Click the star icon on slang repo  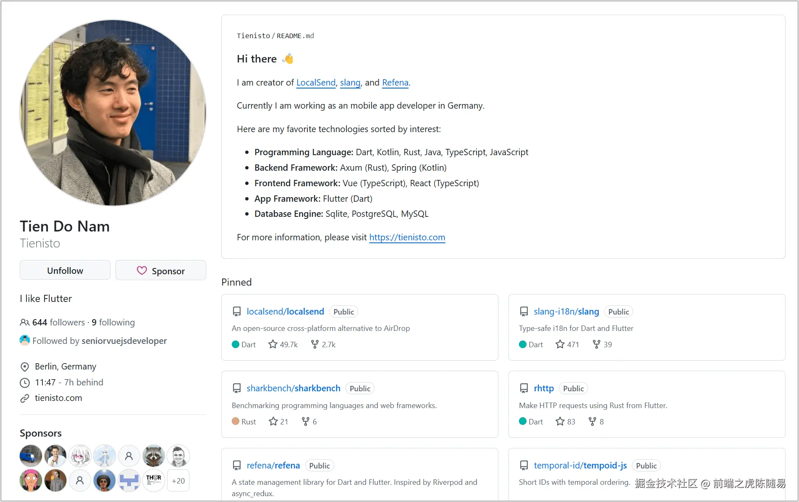click(x=560, y=344)
